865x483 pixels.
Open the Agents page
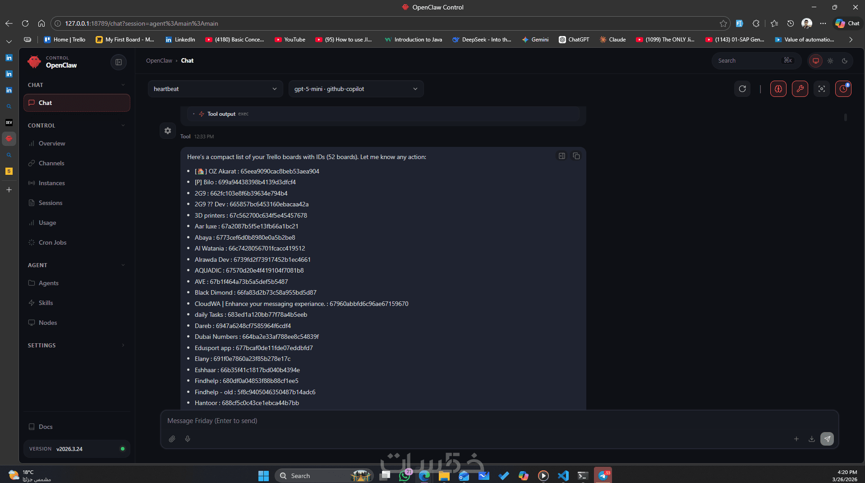click(x=77, y=283)
